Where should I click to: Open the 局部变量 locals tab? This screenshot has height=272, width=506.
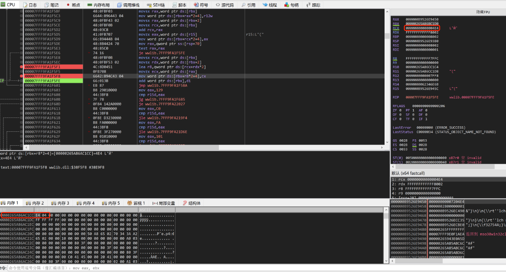pos(164,203)
